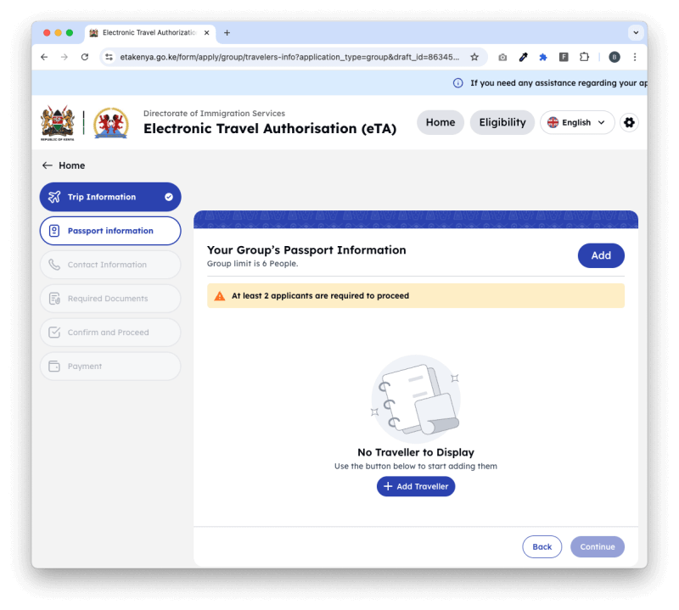Click the browser forward arrow

click(65, 57)
